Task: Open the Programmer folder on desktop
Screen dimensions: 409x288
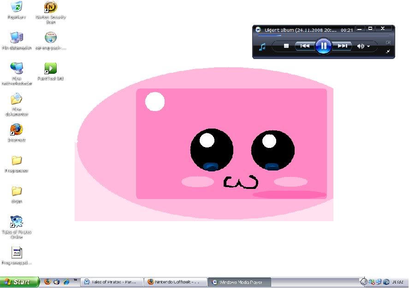Action: [17, 161]
